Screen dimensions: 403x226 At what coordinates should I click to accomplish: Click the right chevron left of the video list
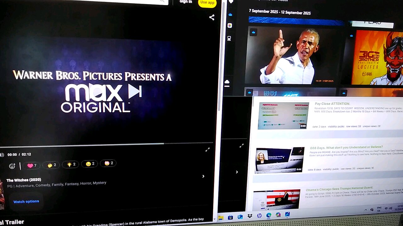(x=237, y=172)
